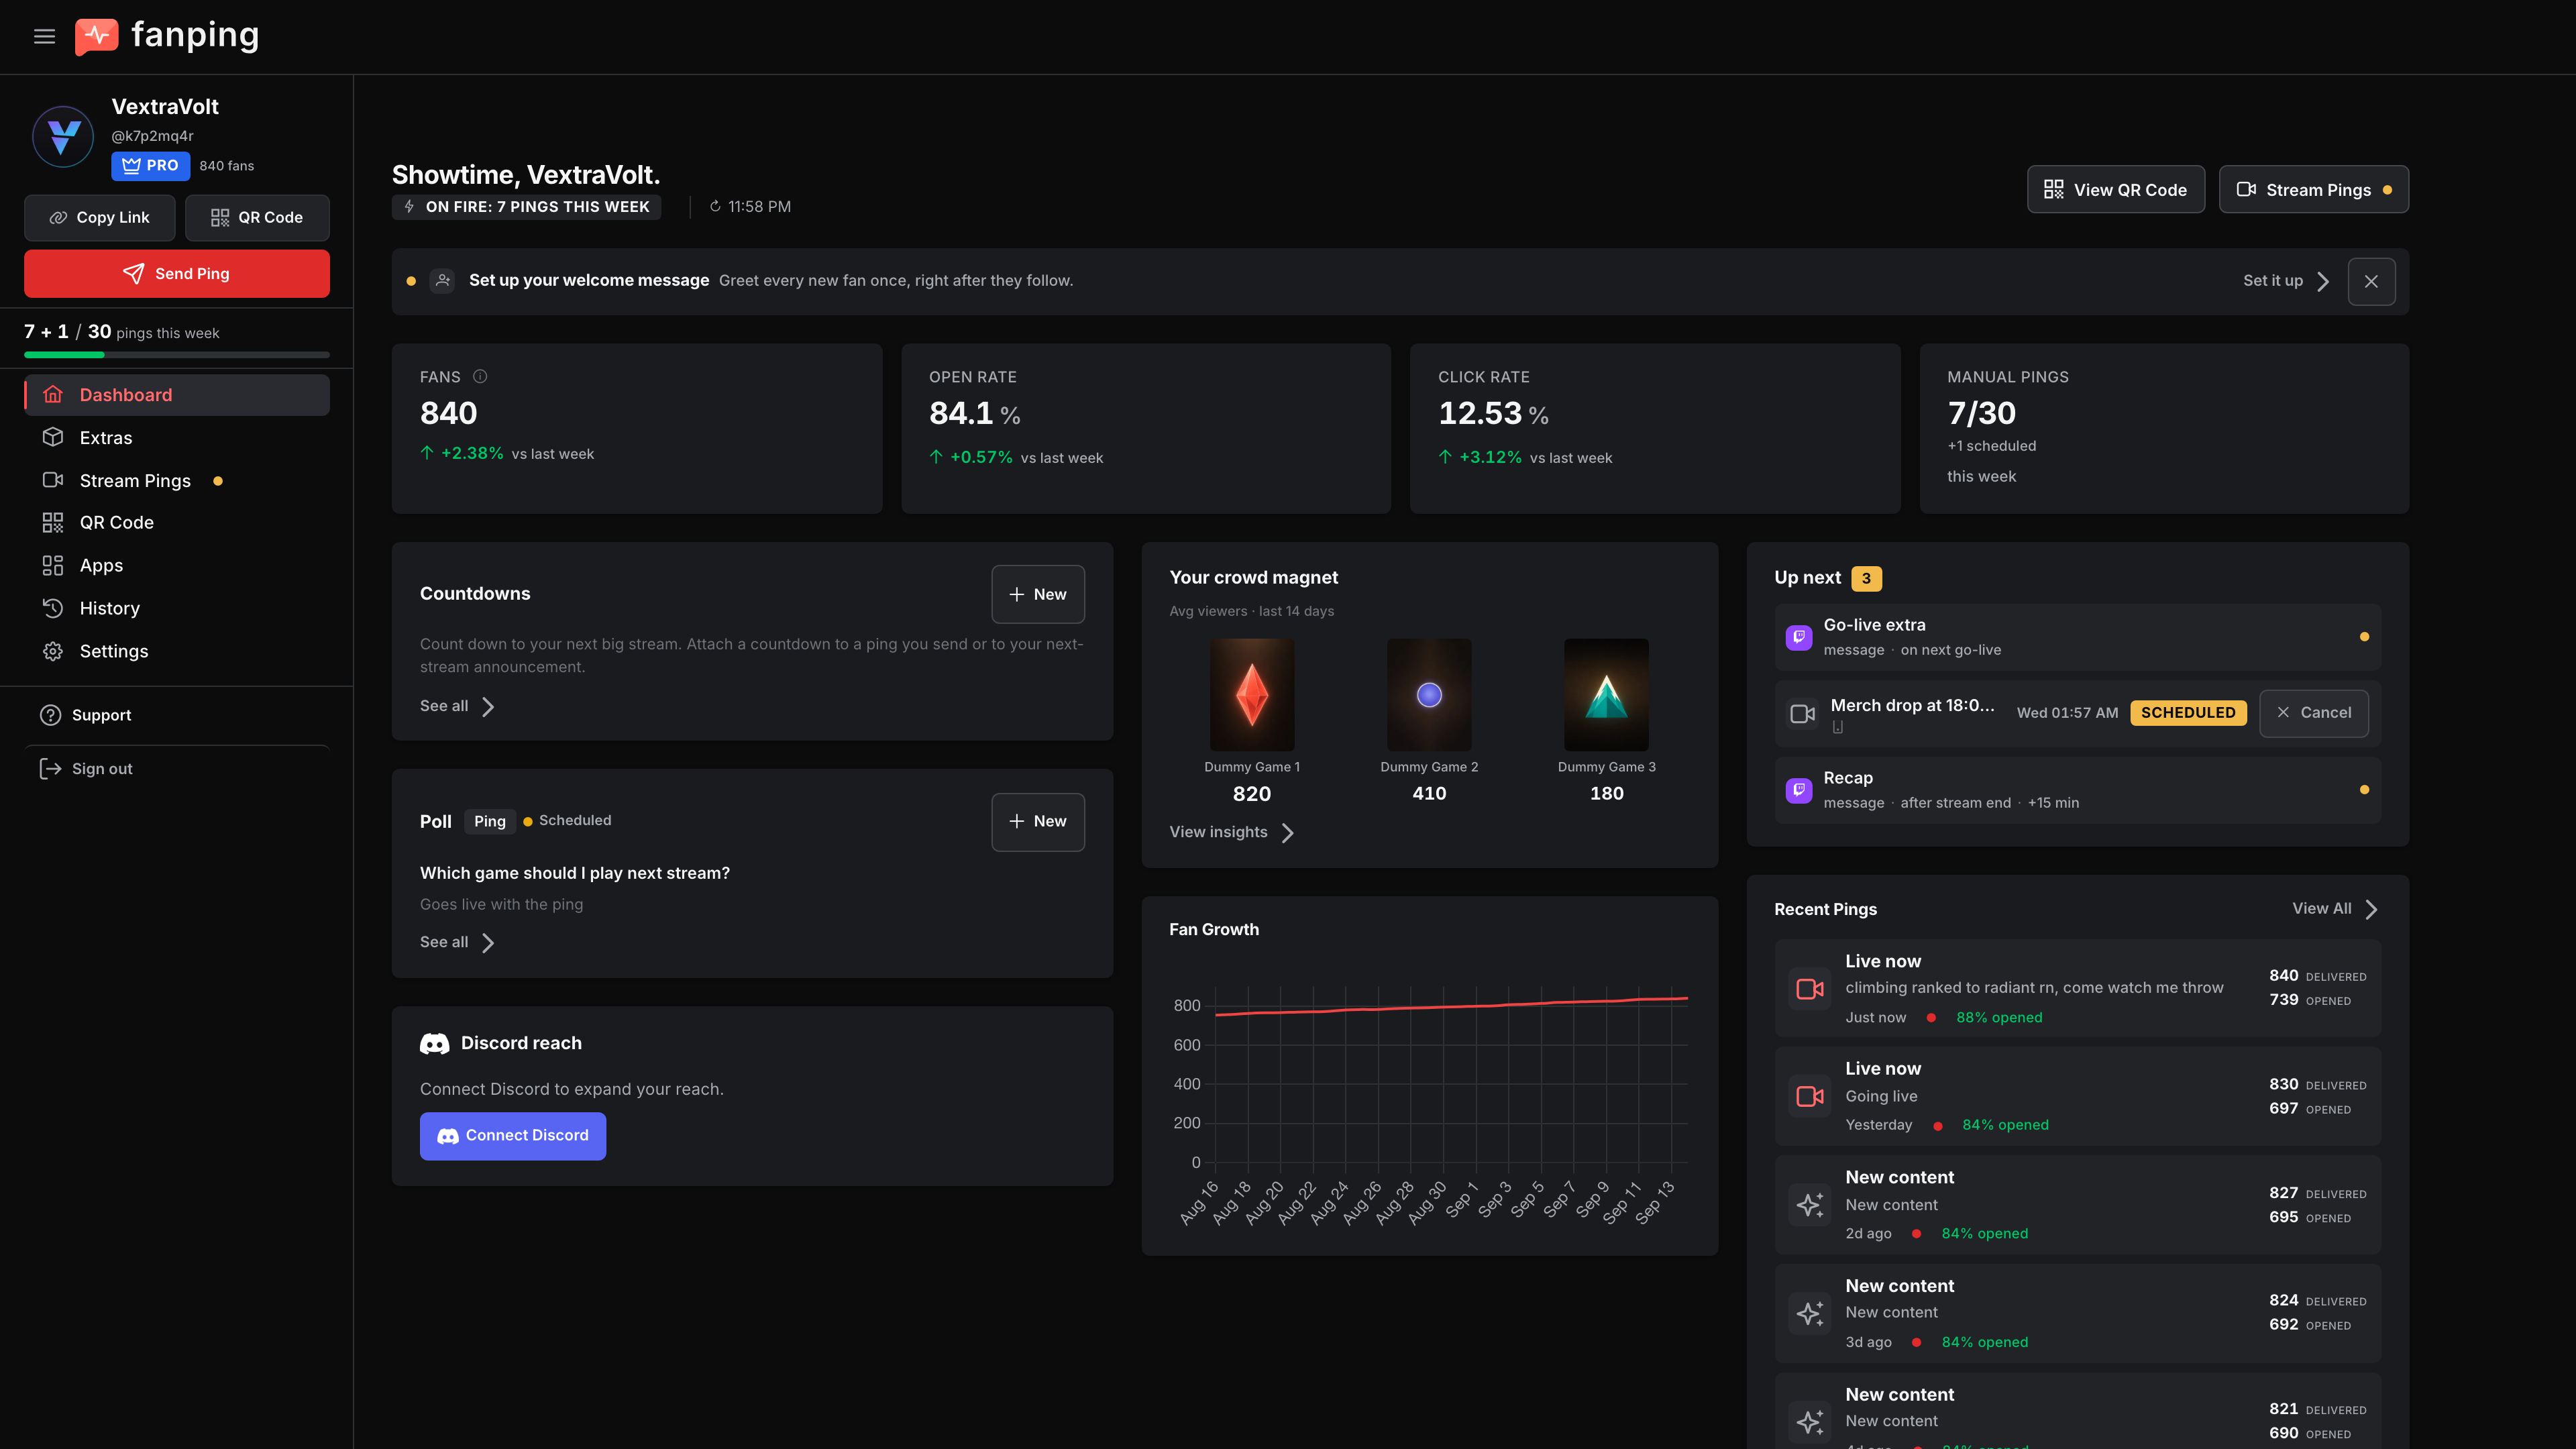
Task: Create a New countdown
Action: (1038, 595)
